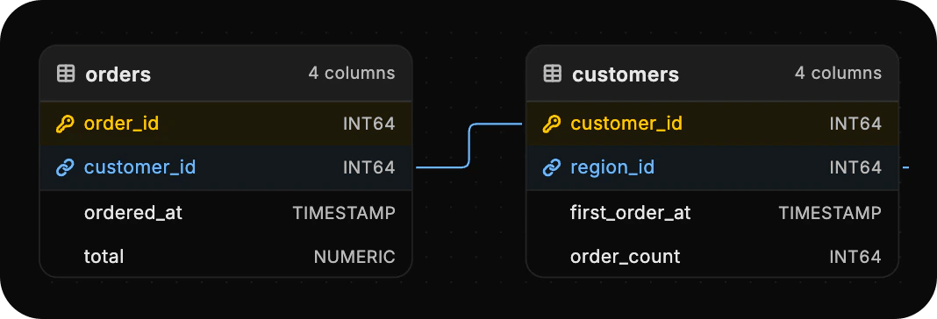937x319 pixels.
Task: Click the blue relationship line between tables
Action: (469, 145)
